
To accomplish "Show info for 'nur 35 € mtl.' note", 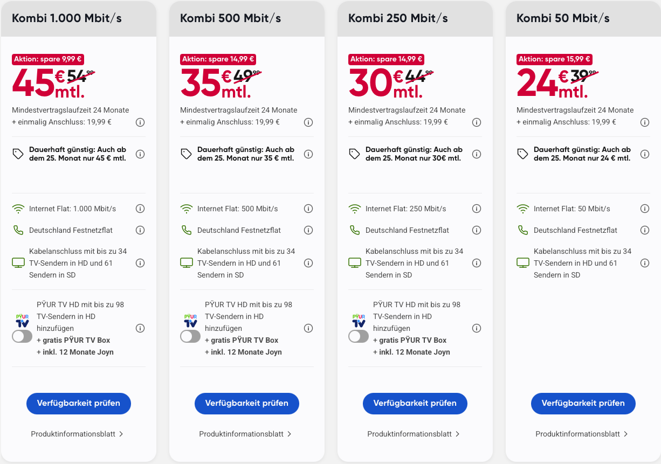I will coord(308,154).
